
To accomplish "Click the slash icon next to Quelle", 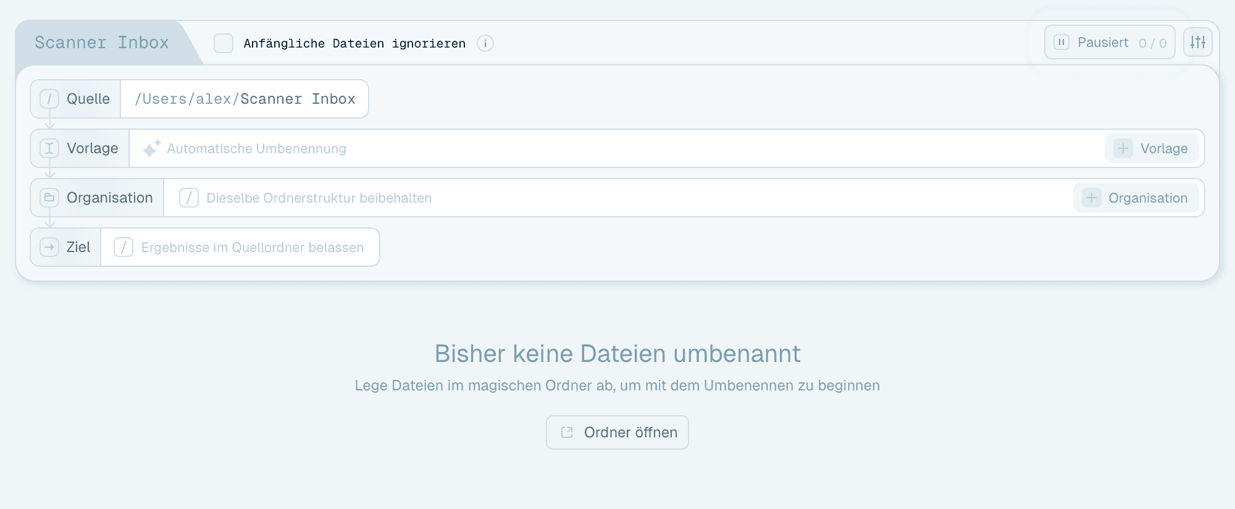I will (x=49, y=99).
